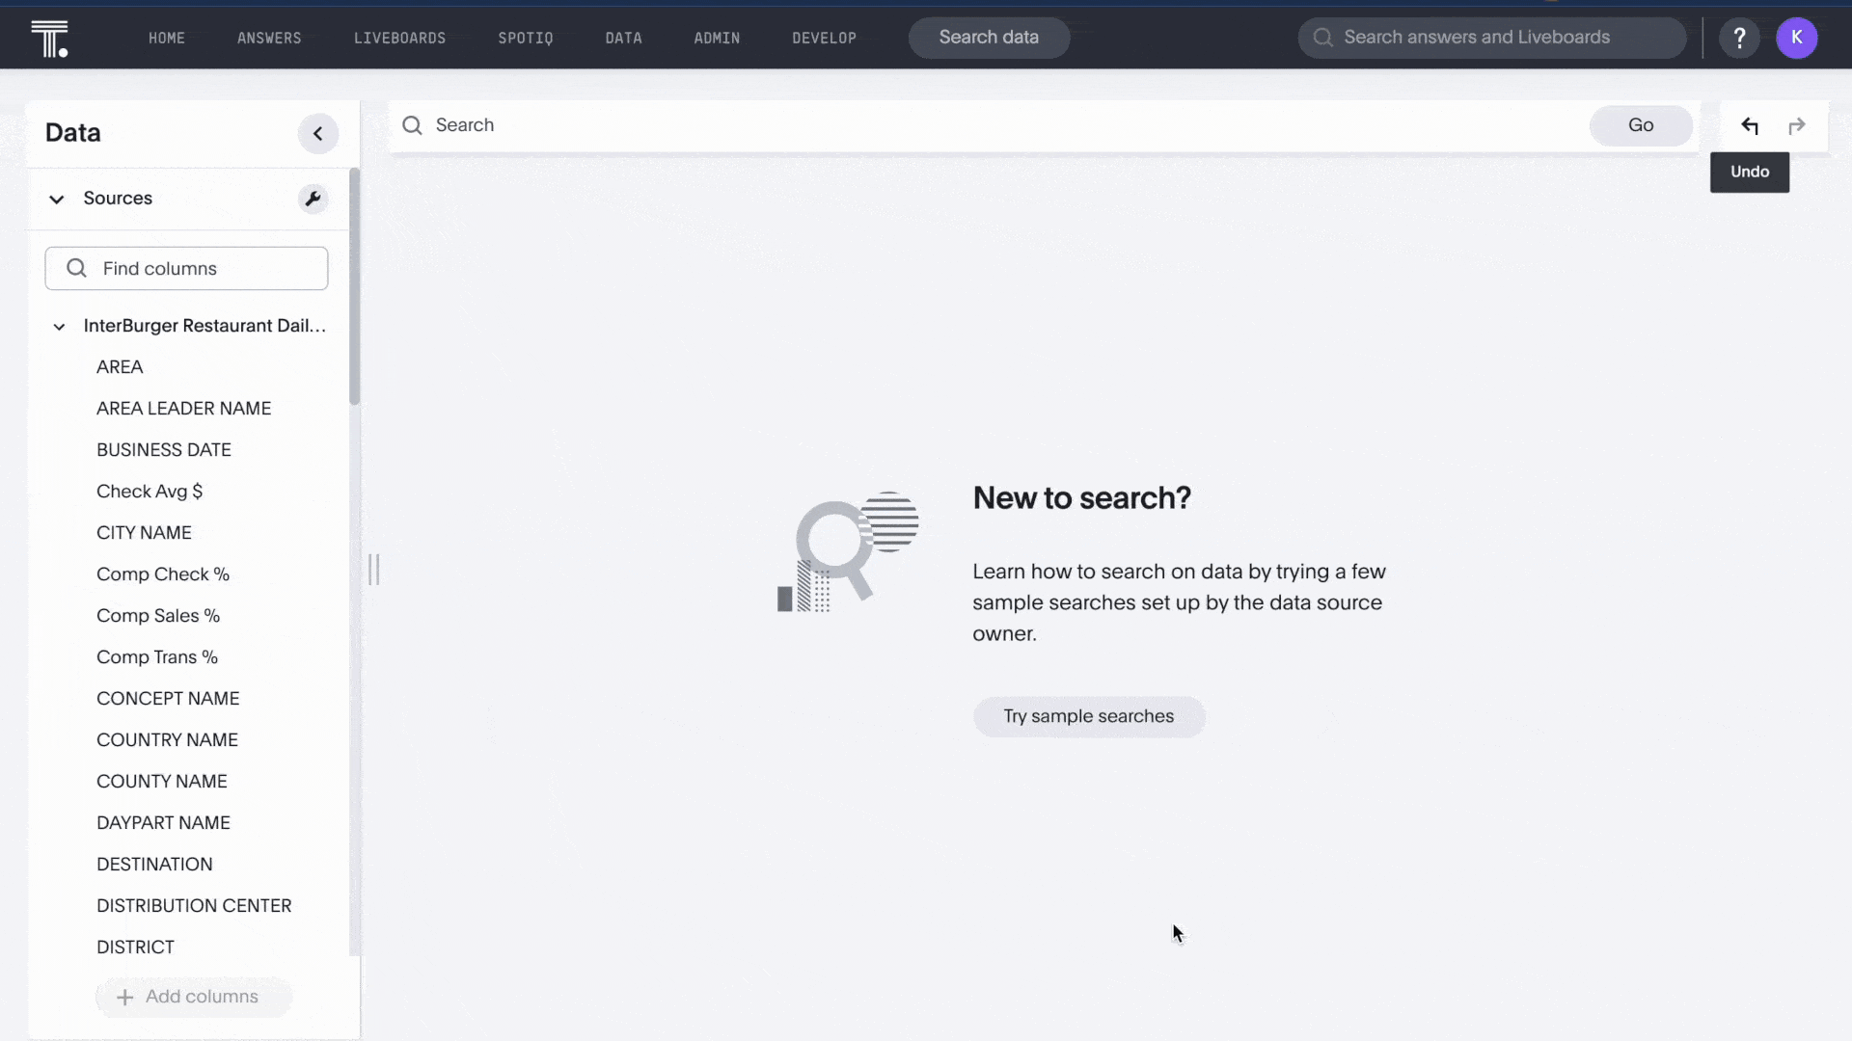
Task: Click the New to search? heading
Action: [1081, 498]
